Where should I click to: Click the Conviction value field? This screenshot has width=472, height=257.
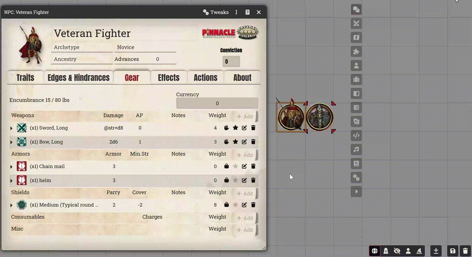(231, 62)
